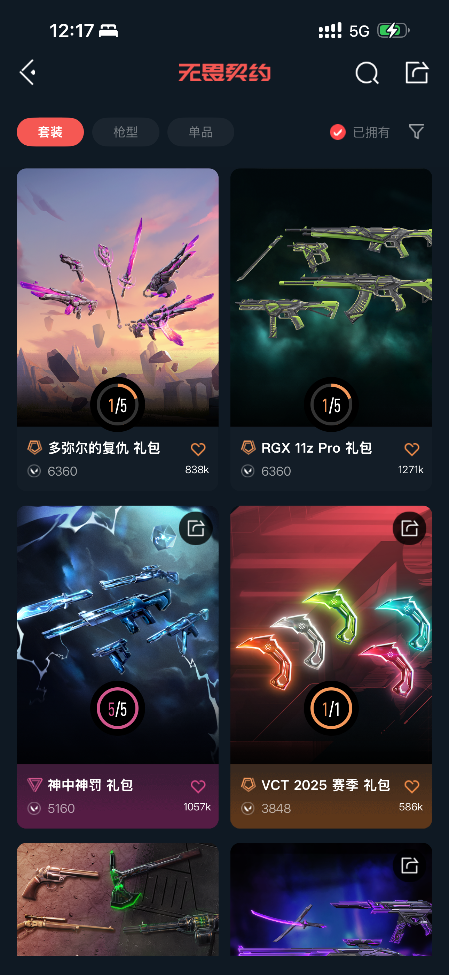Open the filter funnel icon
The image size is (449, 975).
416,132
